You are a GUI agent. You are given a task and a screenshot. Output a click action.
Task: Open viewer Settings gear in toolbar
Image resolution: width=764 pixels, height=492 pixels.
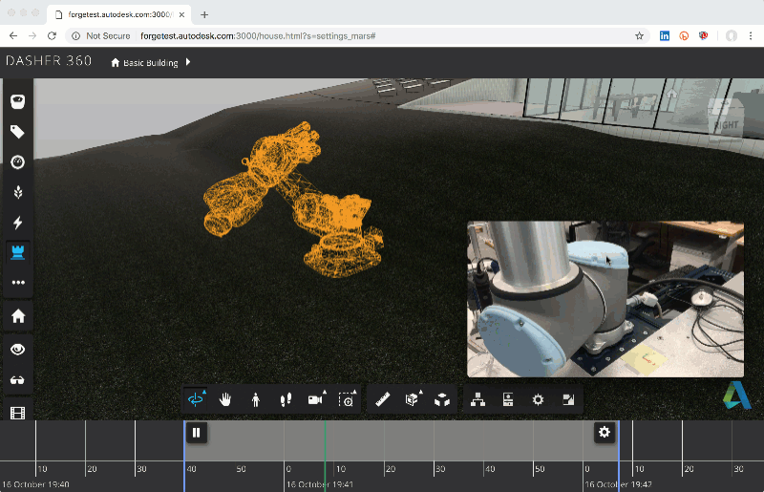click(x=539, y=399)
